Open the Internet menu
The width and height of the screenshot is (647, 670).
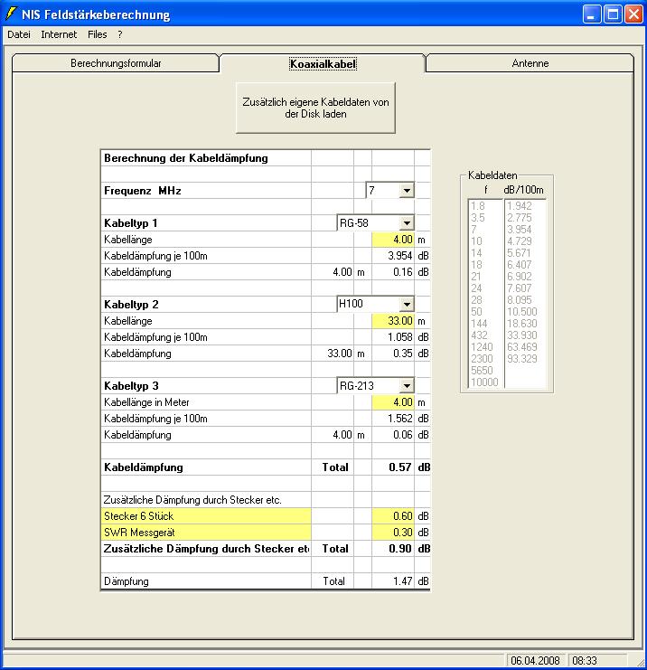tap(59, 34)
